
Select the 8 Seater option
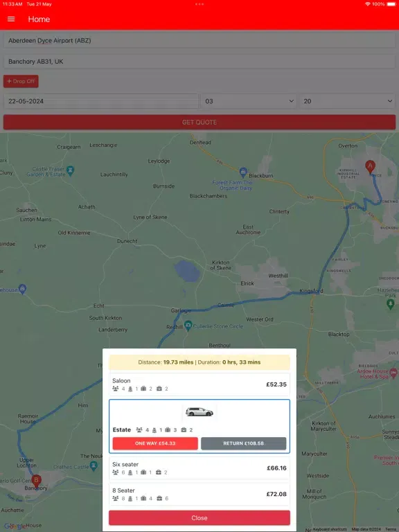(199, 495)
